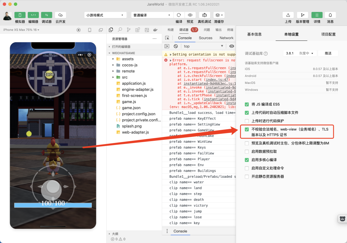
Task: Switch to the 基本信息 tab
Action: click(254, 34)
